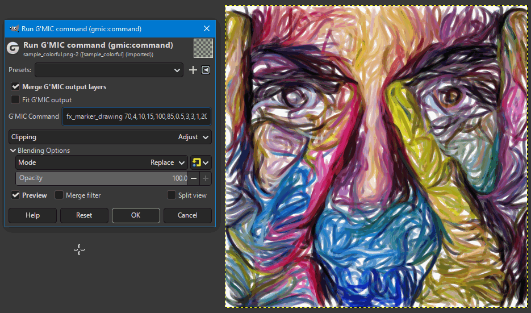Decrease opacity with minus button
This screenshot has height=313, width=531.
[194, 178]
